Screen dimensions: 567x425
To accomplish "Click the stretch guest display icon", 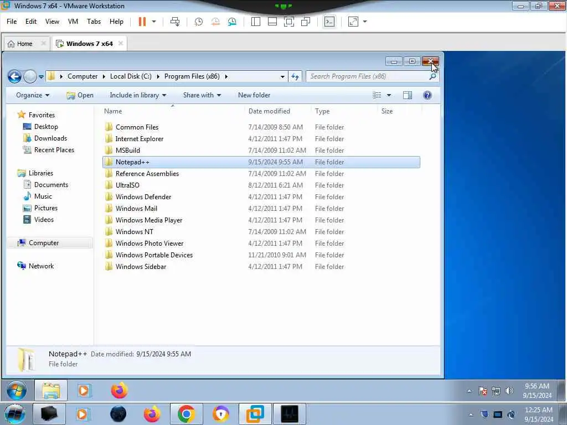I will pos(353,22).
